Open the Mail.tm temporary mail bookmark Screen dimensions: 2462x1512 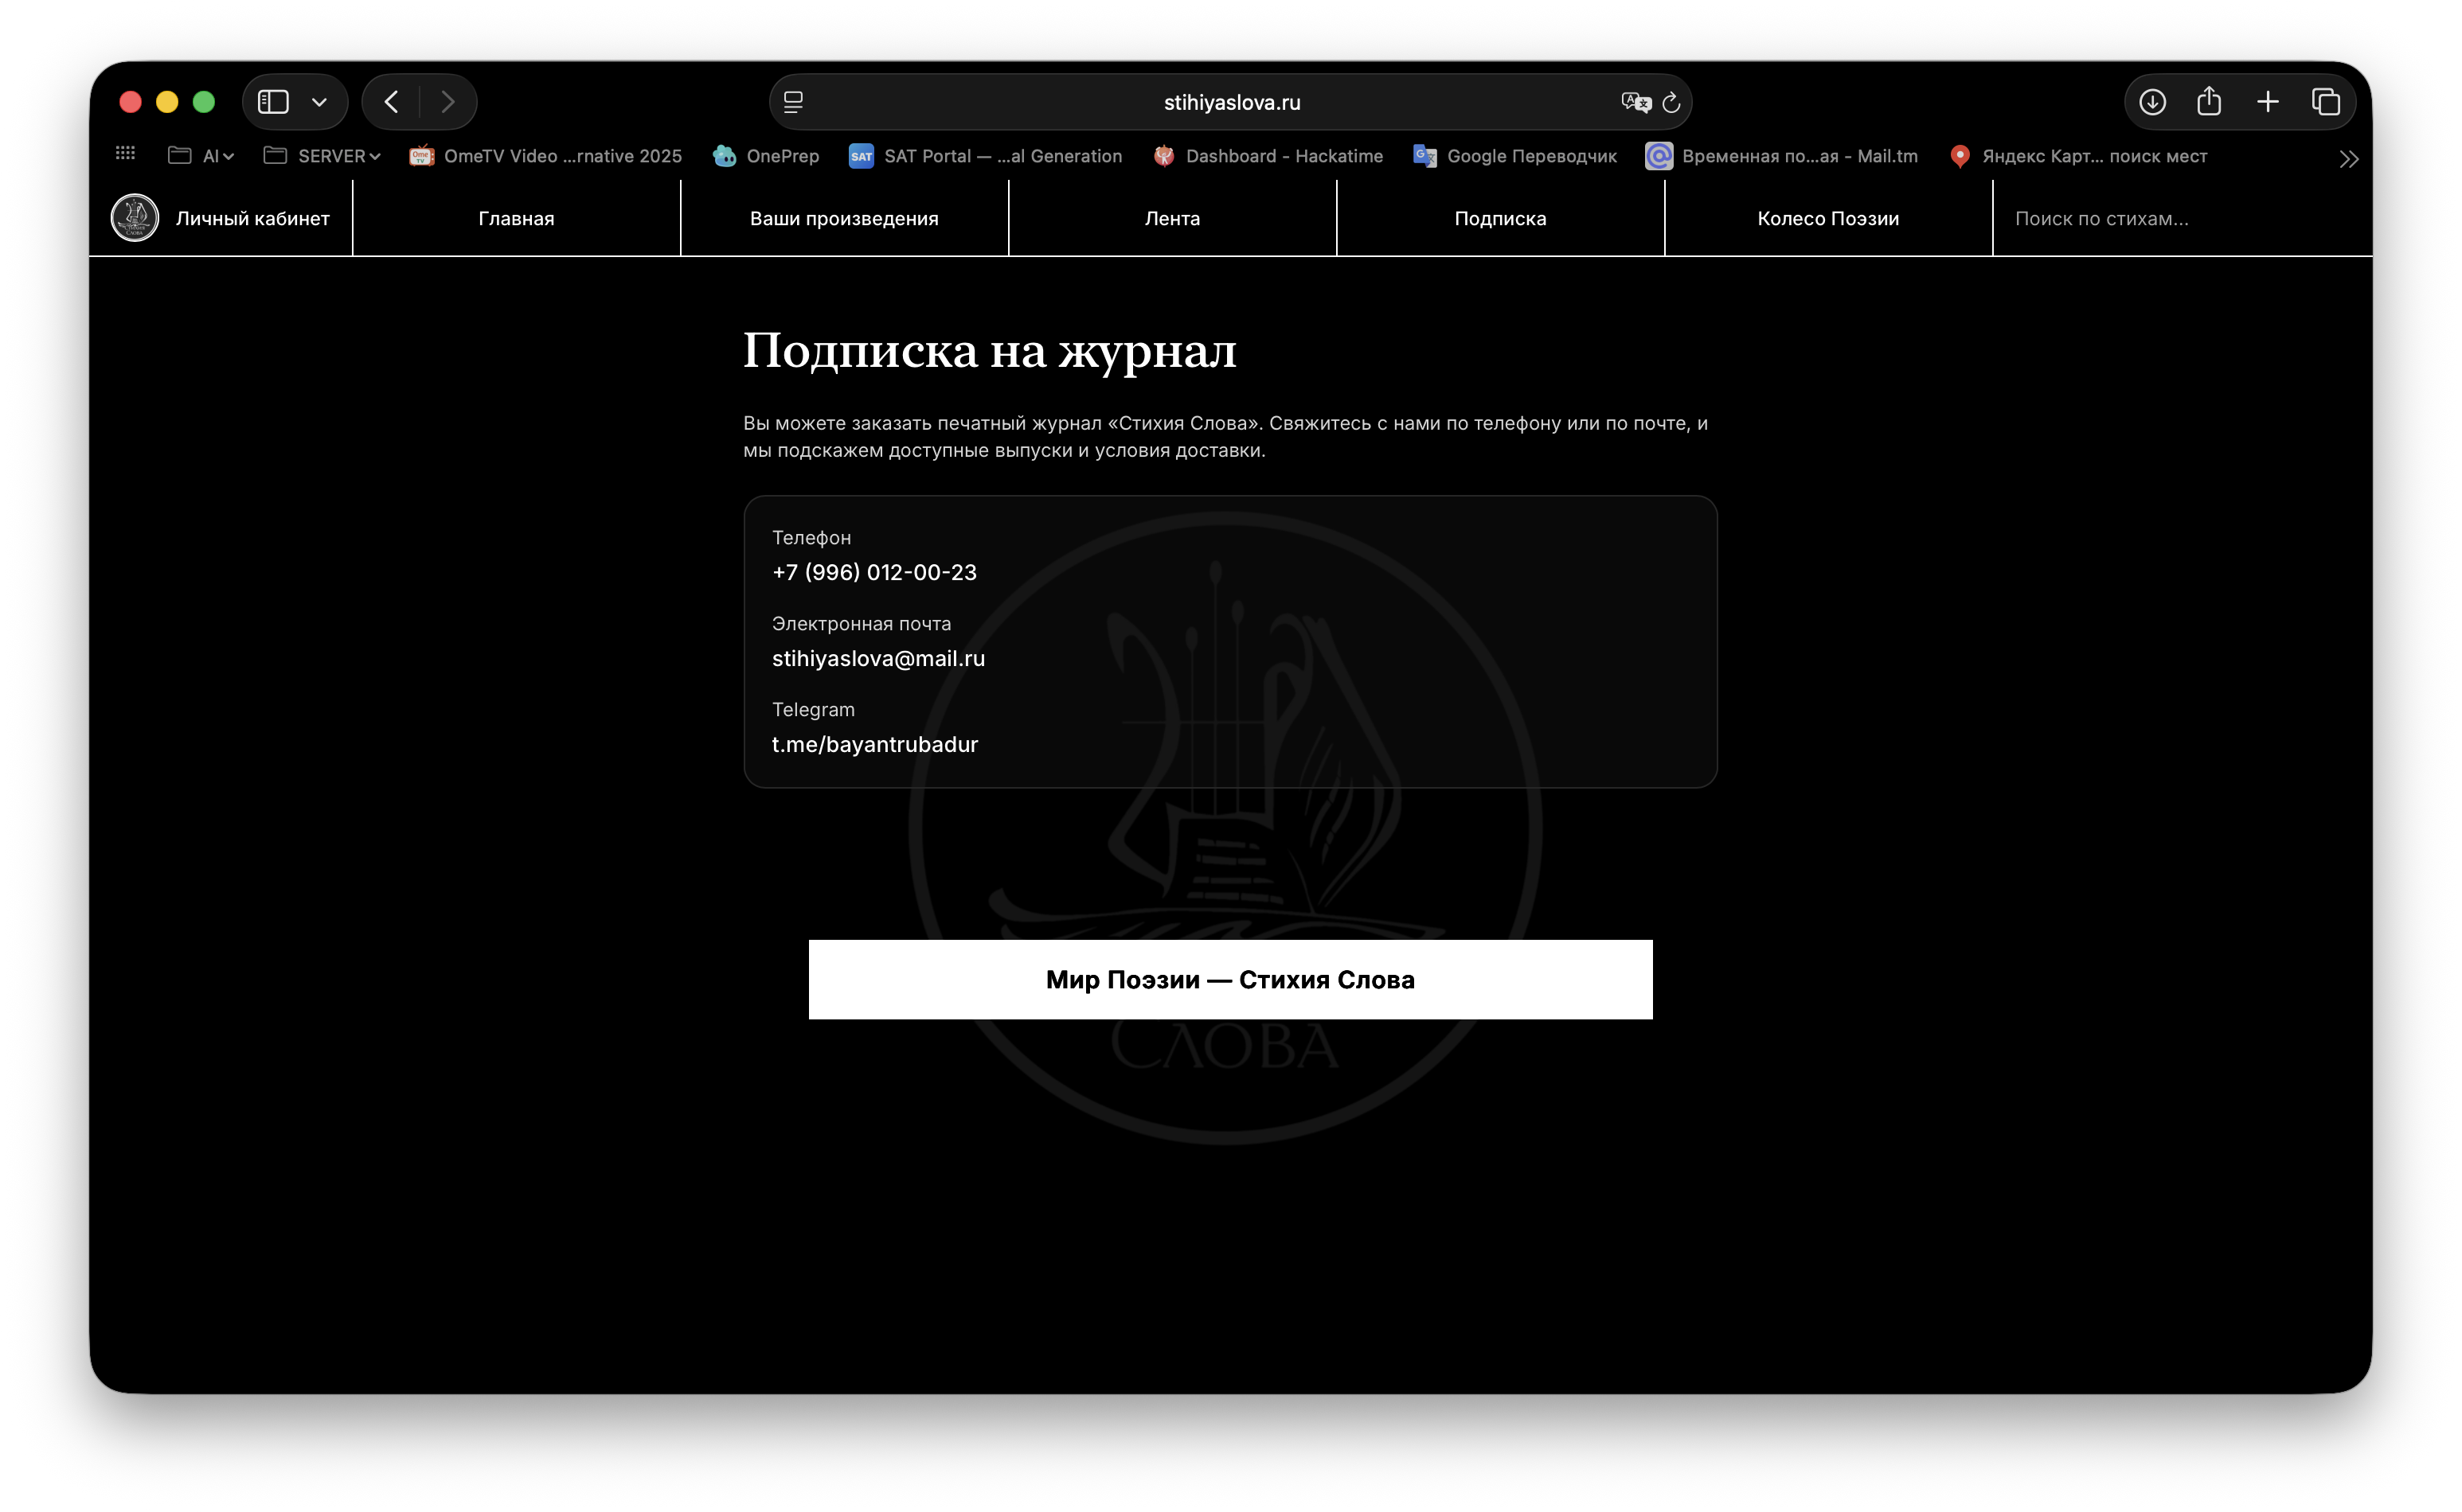coord(1782,156)
